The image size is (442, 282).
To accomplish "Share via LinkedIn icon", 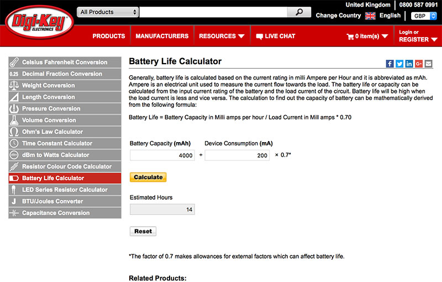I will [x=409, y=64].
